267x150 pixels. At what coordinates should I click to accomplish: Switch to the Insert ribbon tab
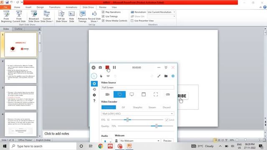28,7
